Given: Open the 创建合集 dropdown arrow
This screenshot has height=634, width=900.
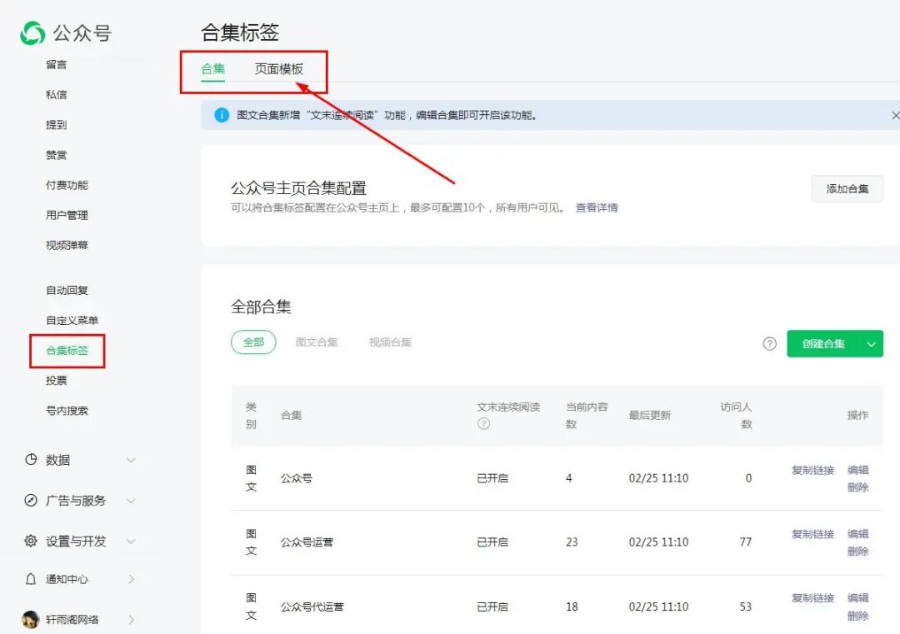Looking at the screenshot, I should (872, 343).
